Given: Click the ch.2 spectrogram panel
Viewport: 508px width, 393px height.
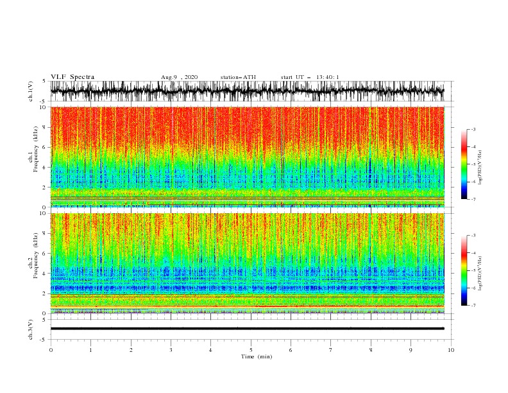Looking at the screenshot, I should [247, 263].
